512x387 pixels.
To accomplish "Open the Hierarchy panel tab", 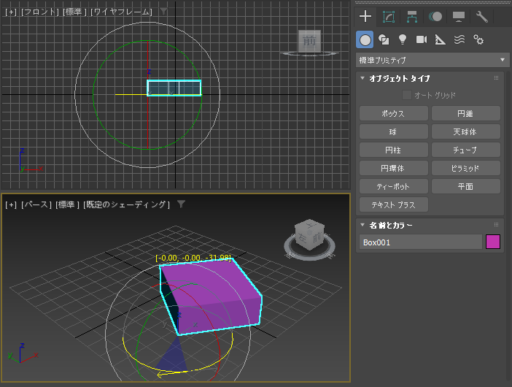I will click(412, 16).
